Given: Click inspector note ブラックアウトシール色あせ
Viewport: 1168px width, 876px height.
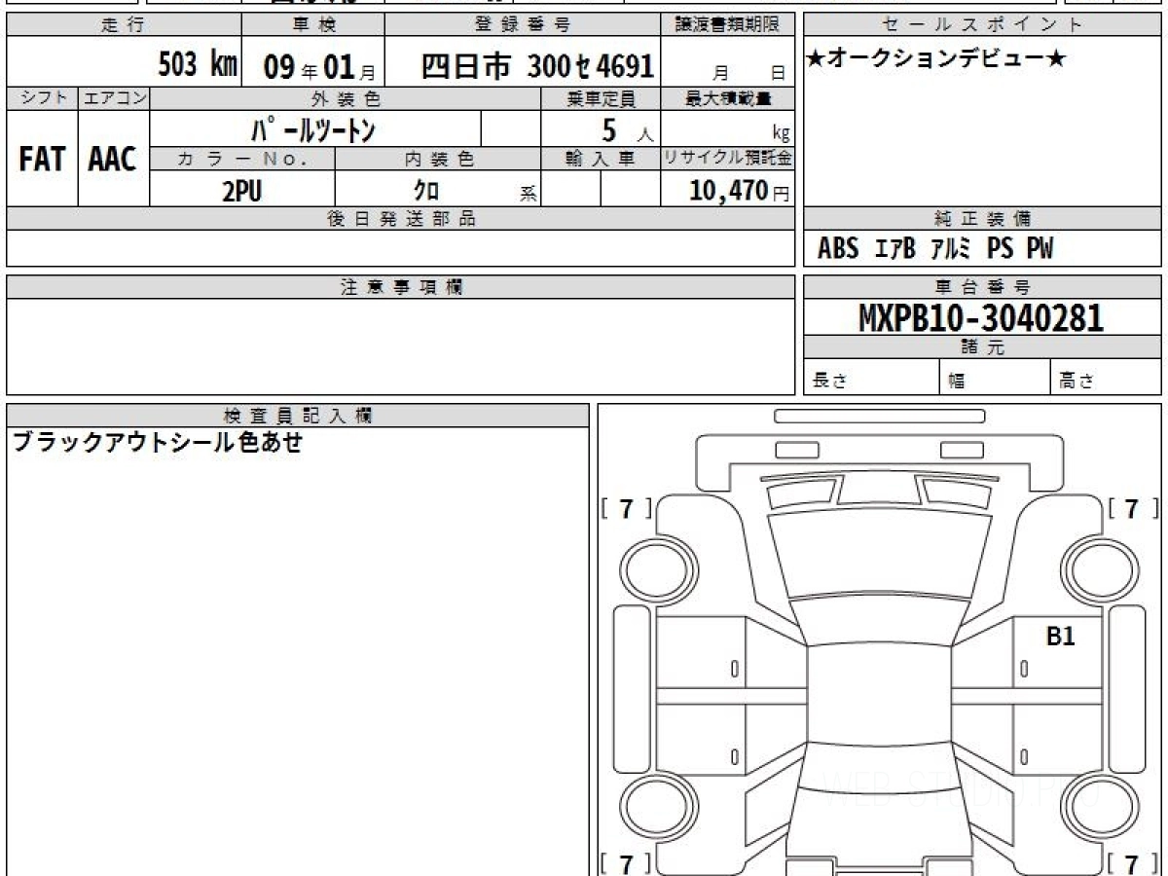Looking at the screenshot, I should click(x=158, y=443).
